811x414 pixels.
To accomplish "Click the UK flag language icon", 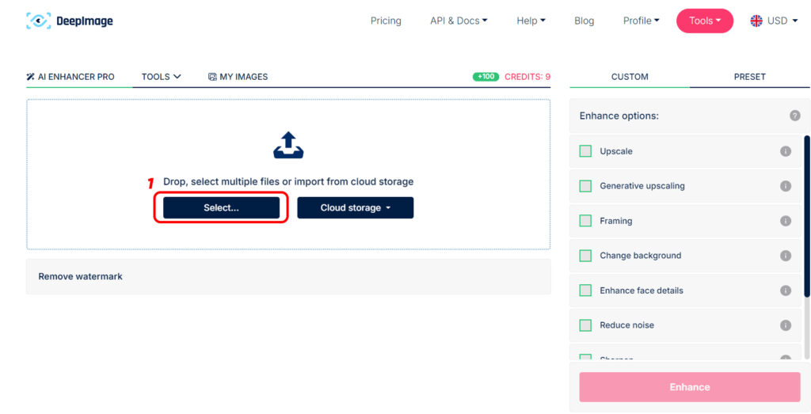I will click(756, 21).
